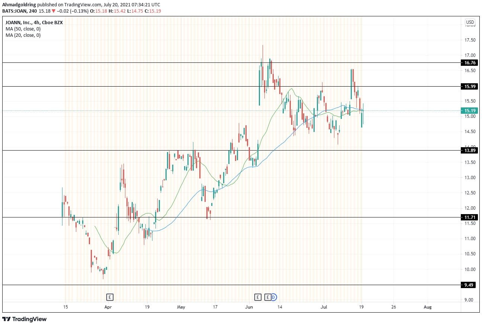Open the USD currency selector
The image size is (482, 326).
pyautogui.click(x=470, y=22)
